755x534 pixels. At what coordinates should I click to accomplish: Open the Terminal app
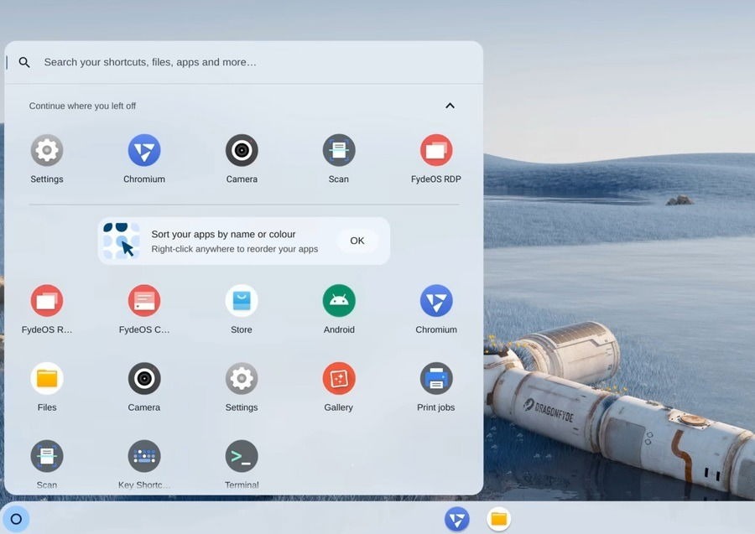click(x=242, y=457)
